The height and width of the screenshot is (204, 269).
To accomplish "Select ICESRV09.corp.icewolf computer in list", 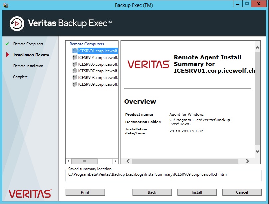I will tap(98, 84).
